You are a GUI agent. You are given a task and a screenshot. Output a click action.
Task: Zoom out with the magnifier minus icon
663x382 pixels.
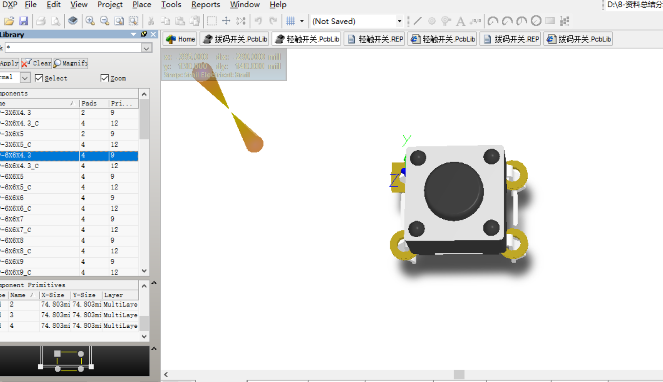coord(104,21)
